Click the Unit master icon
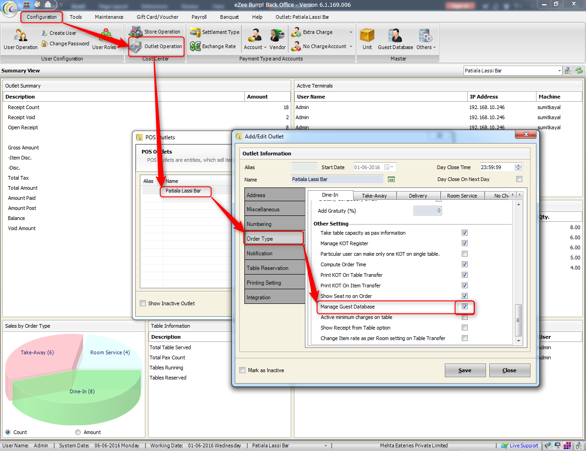The height and width of the screenshot is (451, 586). point(367,39)
